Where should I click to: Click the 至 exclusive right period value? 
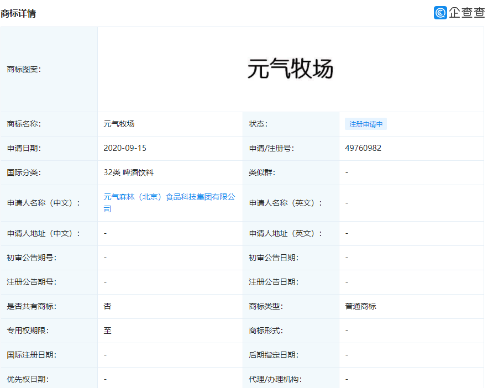pos(107,331)
